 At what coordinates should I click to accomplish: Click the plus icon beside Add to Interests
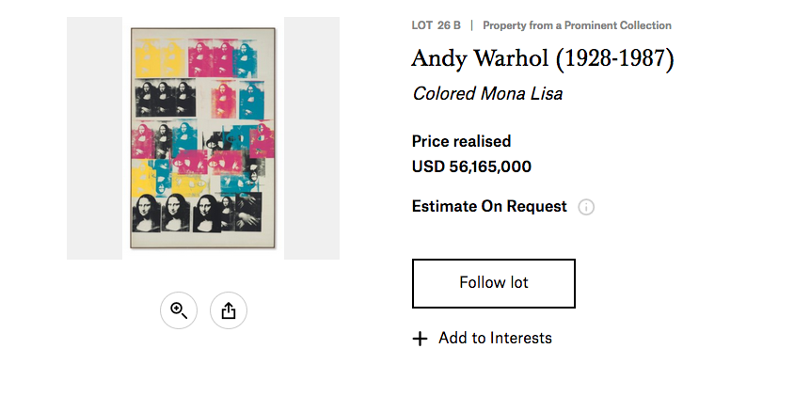(x=420, y=339)
